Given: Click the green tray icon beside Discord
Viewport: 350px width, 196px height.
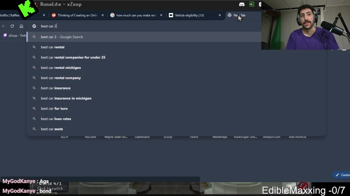Looking at the screenshot, I should point(252,4).
